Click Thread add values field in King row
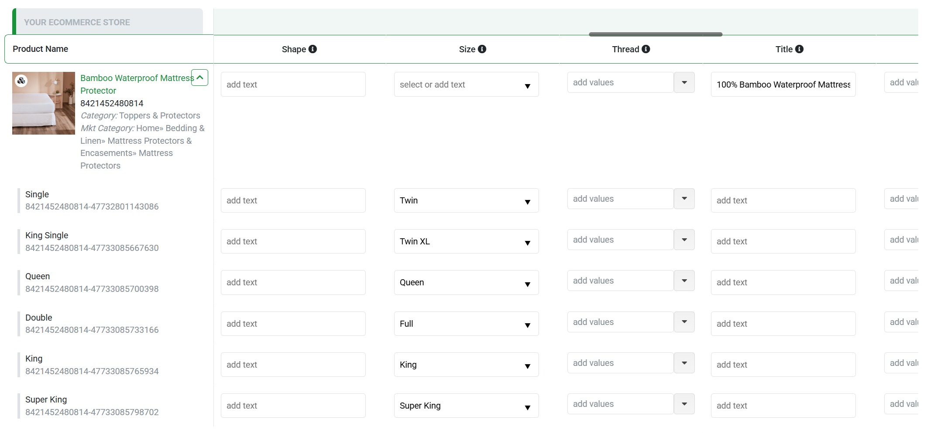This screenshot has width=927, height=433. point(620,363)
